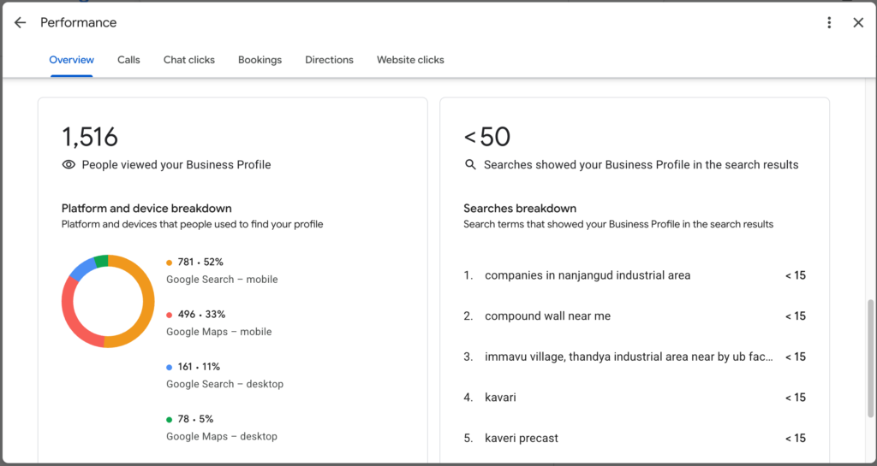Select search term 'kaveri precast'
The image size is (877, 466).
point(522,438)
